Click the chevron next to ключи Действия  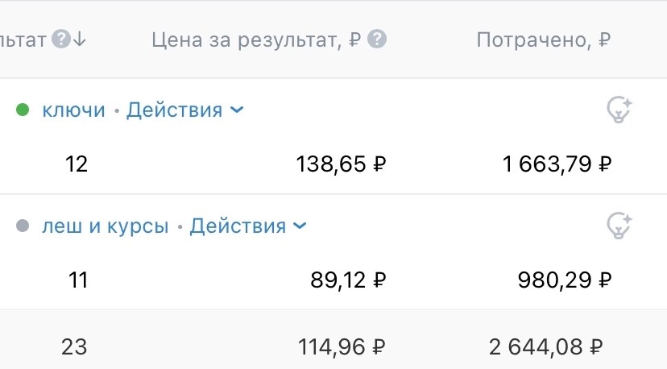pos(237,110)
